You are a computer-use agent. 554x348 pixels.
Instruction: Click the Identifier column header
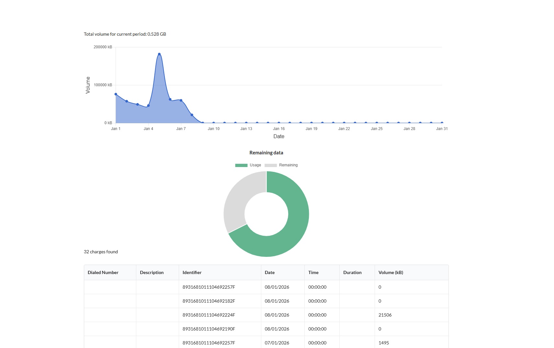pos(192,272)
